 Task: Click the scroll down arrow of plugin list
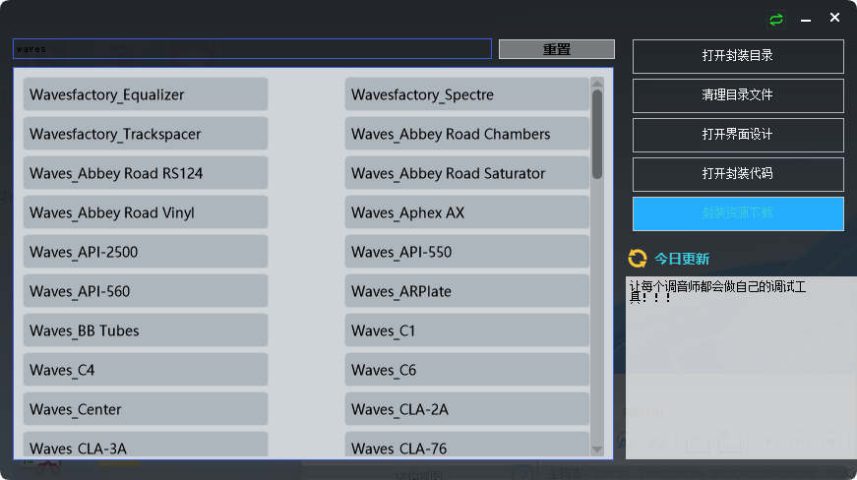tap(597, 450)
